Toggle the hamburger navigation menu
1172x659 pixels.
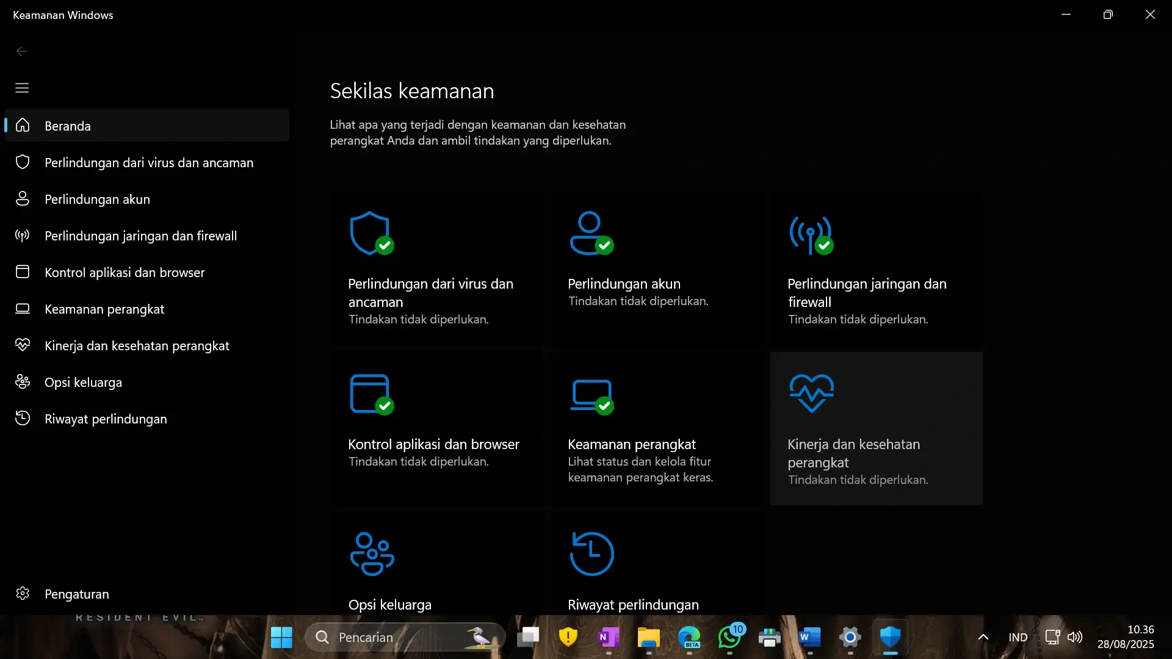click(x=22, y=88)
